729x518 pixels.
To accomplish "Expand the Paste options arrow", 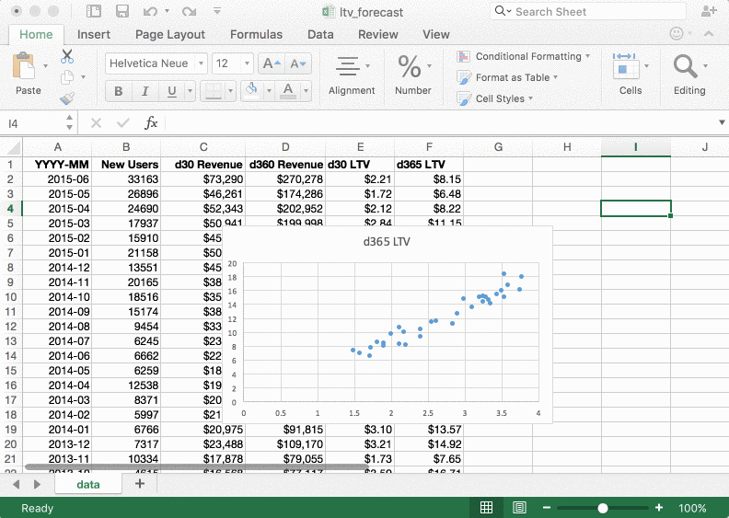I will click(46, 66).
